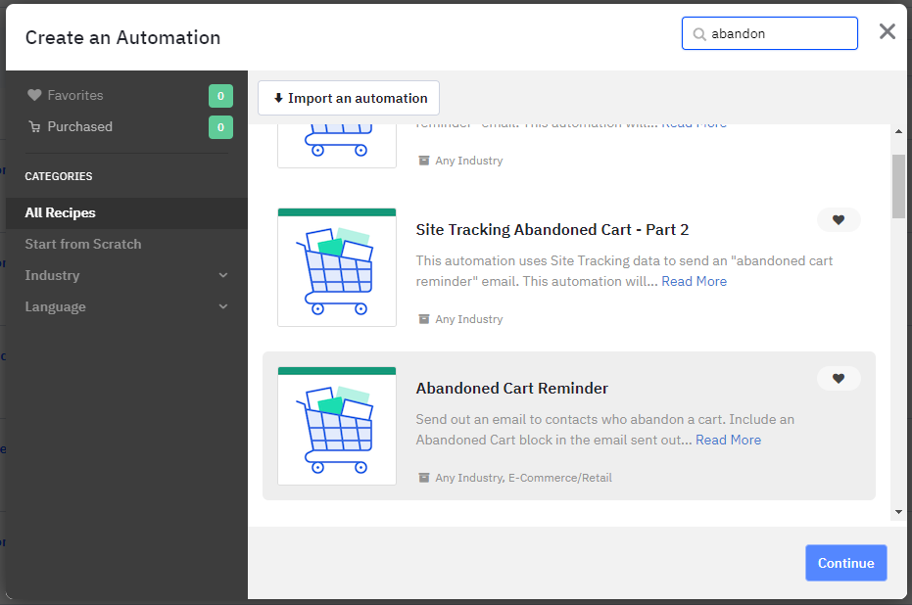Viewport: 912px width, 605px height.
Task: Favorite the Abandoned Cart Reminder recipe
Action: [x=839, y=378]
